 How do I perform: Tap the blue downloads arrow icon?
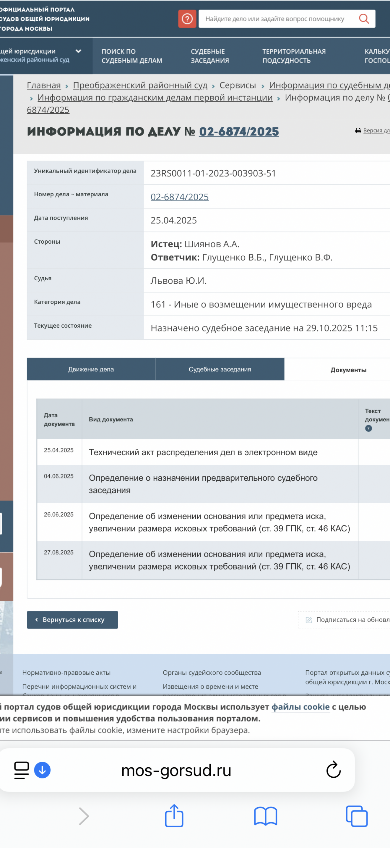click(43, 770)
